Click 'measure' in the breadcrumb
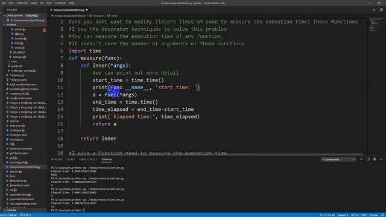The height and width of the screenshot is (217, 386). [x=98, y=16]
